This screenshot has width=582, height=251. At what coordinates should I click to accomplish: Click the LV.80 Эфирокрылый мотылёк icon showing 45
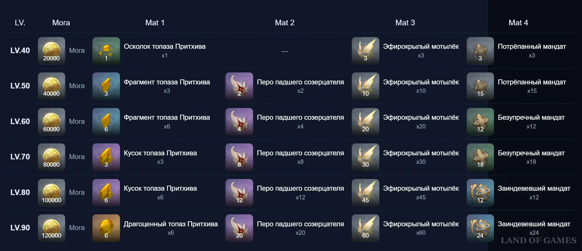[x=365, y=193]
